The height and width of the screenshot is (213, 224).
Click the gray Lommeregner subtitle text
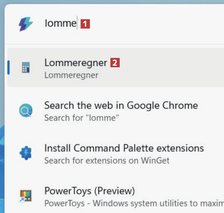click(x=71, y=75)
